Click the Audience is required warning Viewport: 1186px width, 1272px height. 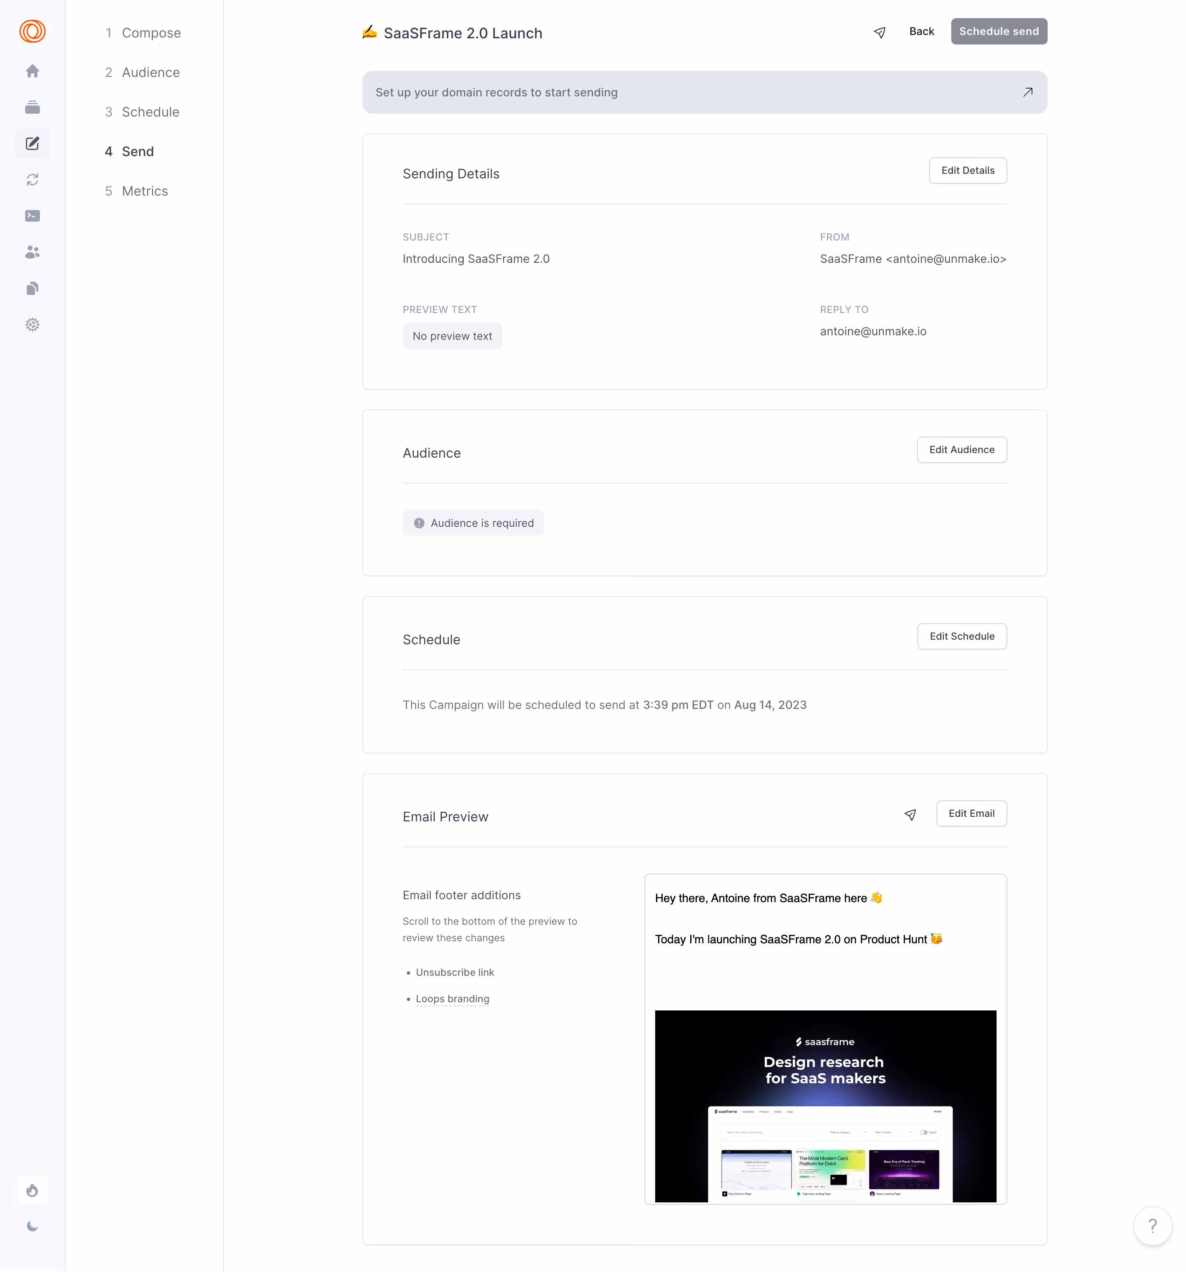tap(474, 524)
